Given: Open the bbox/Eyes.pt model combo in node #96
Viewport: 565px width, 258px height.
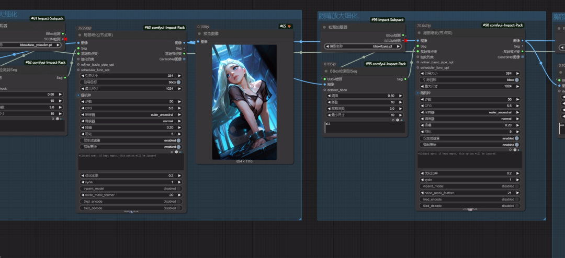Looking at the screenshot, I should 363,46.
